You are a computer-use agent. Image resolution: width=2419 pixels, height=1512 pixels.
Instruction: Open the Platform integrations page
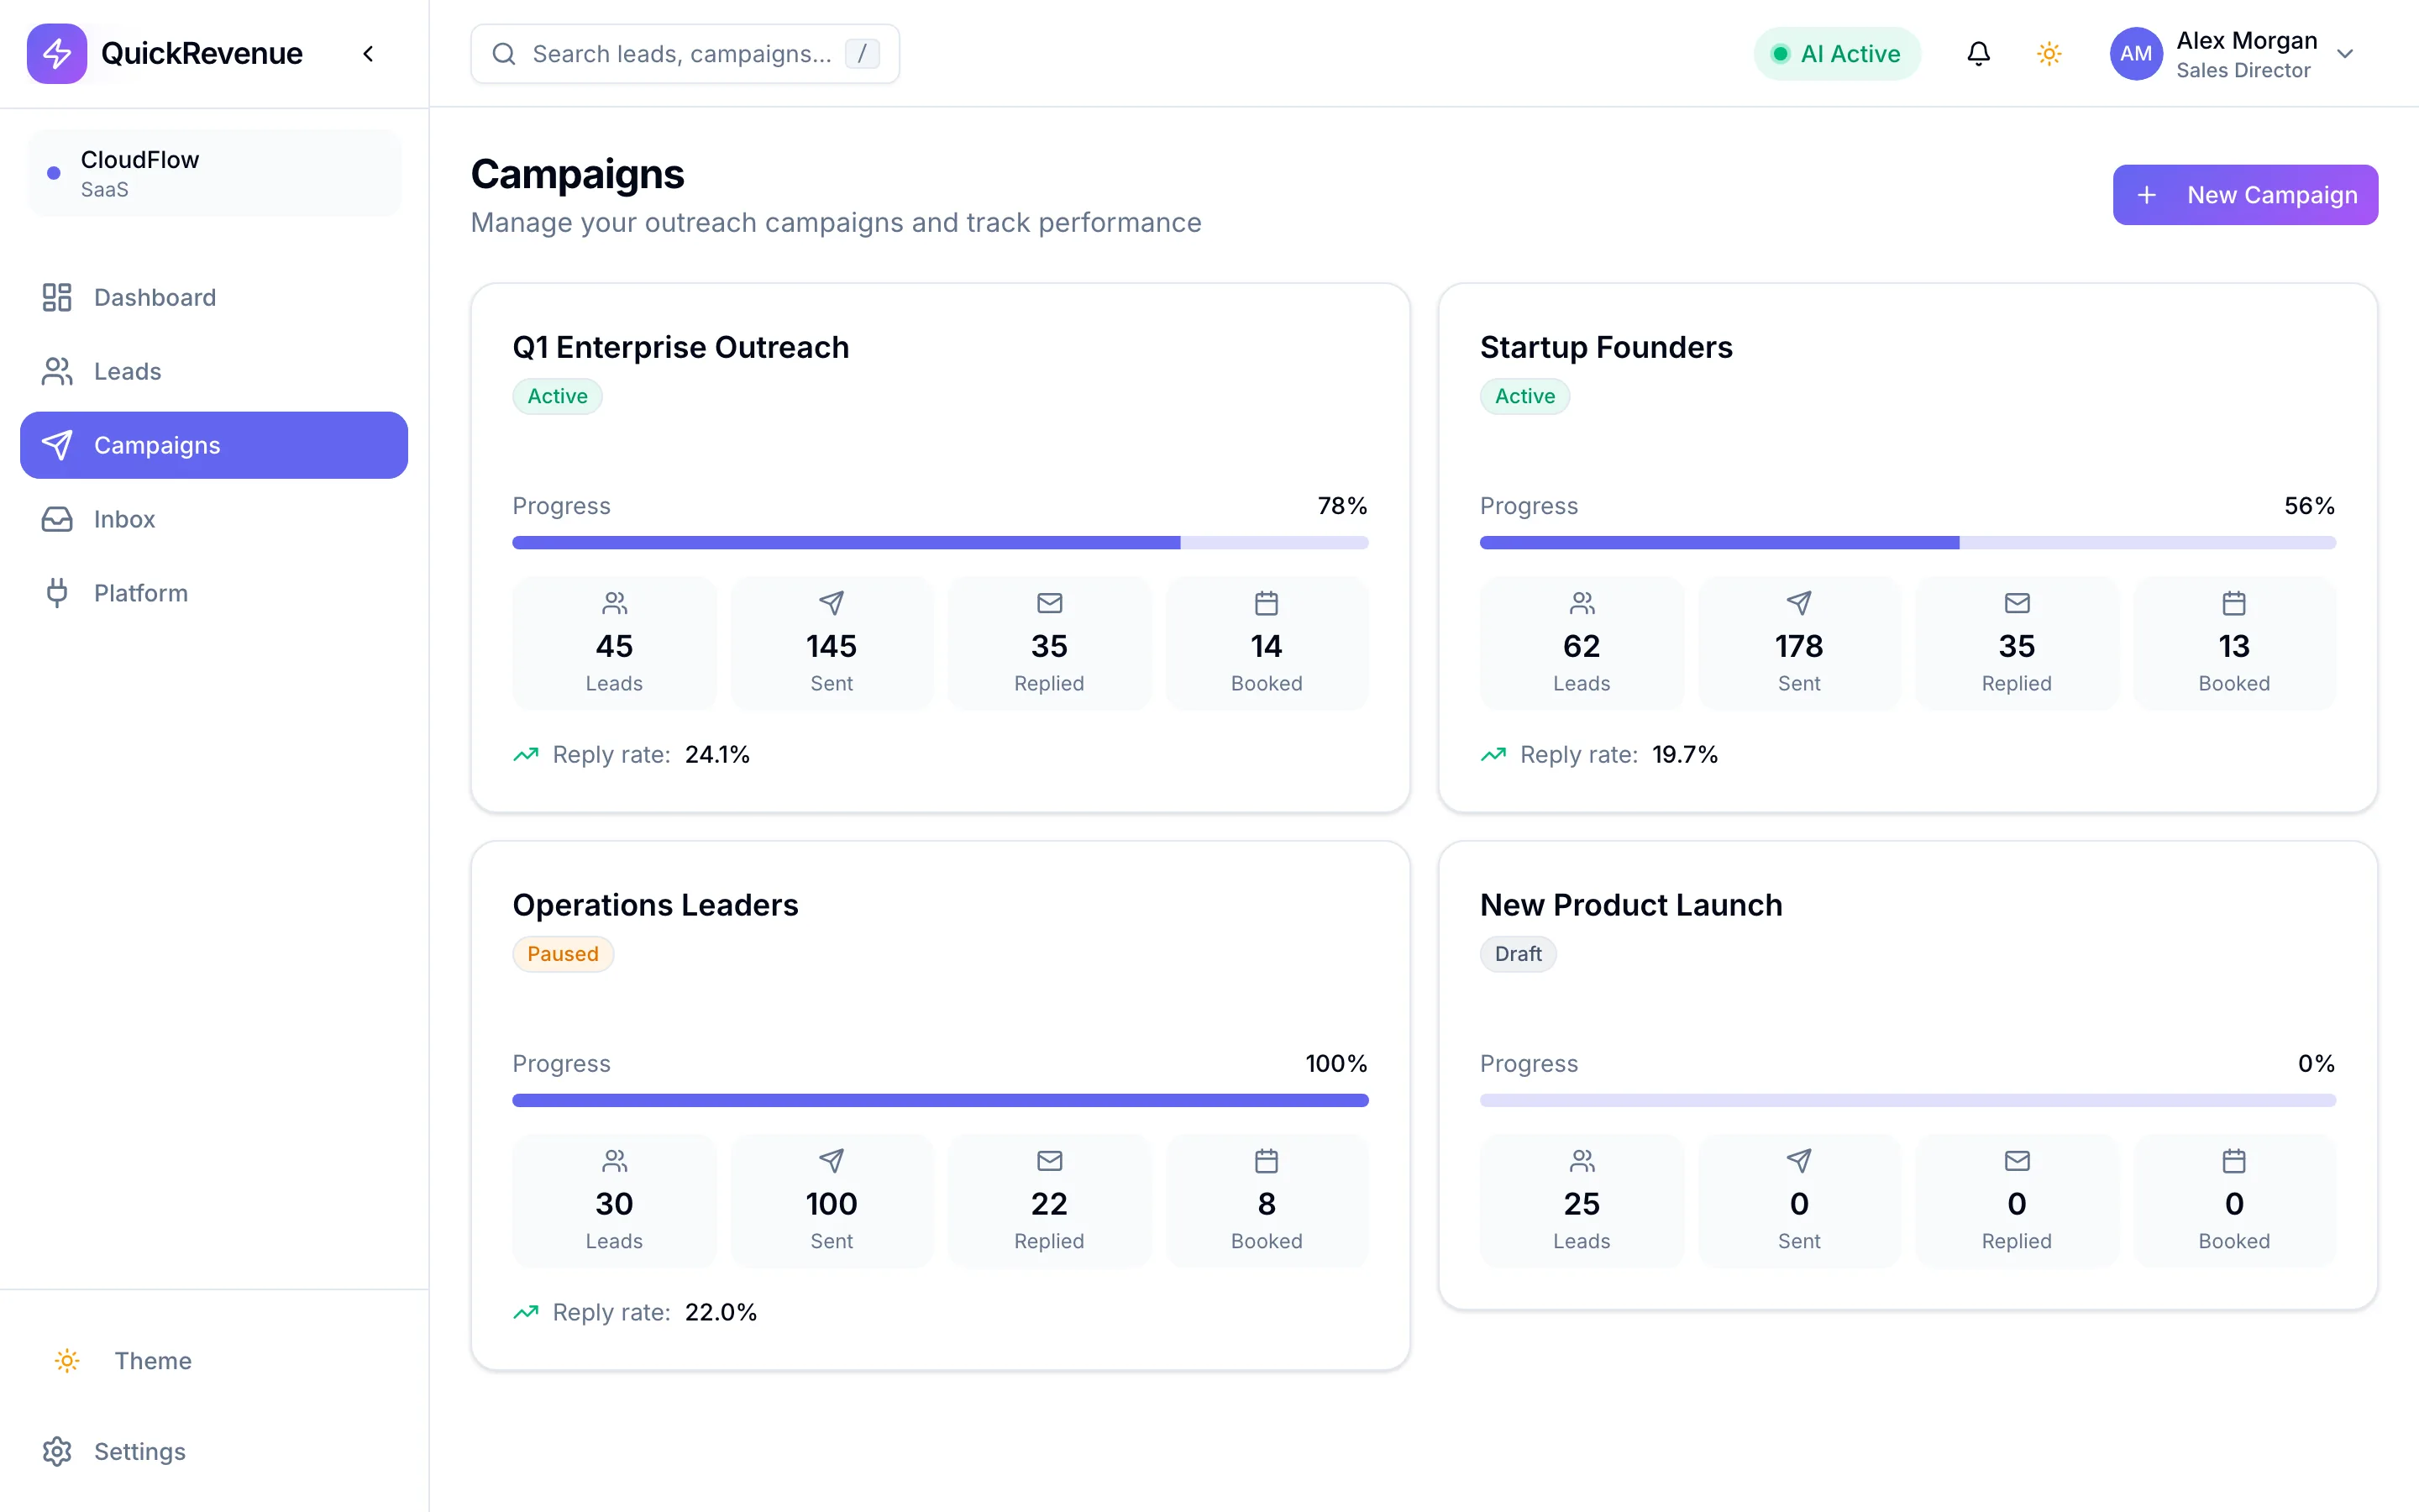214,593
